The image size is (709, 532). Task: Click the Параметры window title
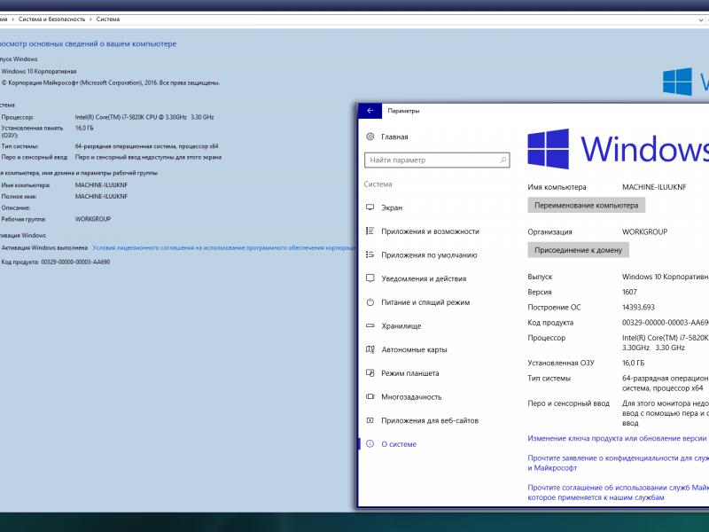click(x=403, y=111)
